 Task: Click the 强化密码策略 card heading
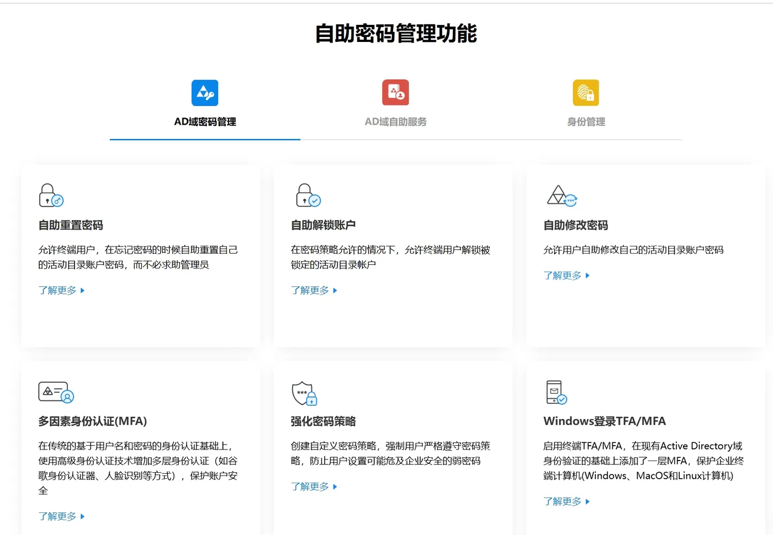(324, 421)
